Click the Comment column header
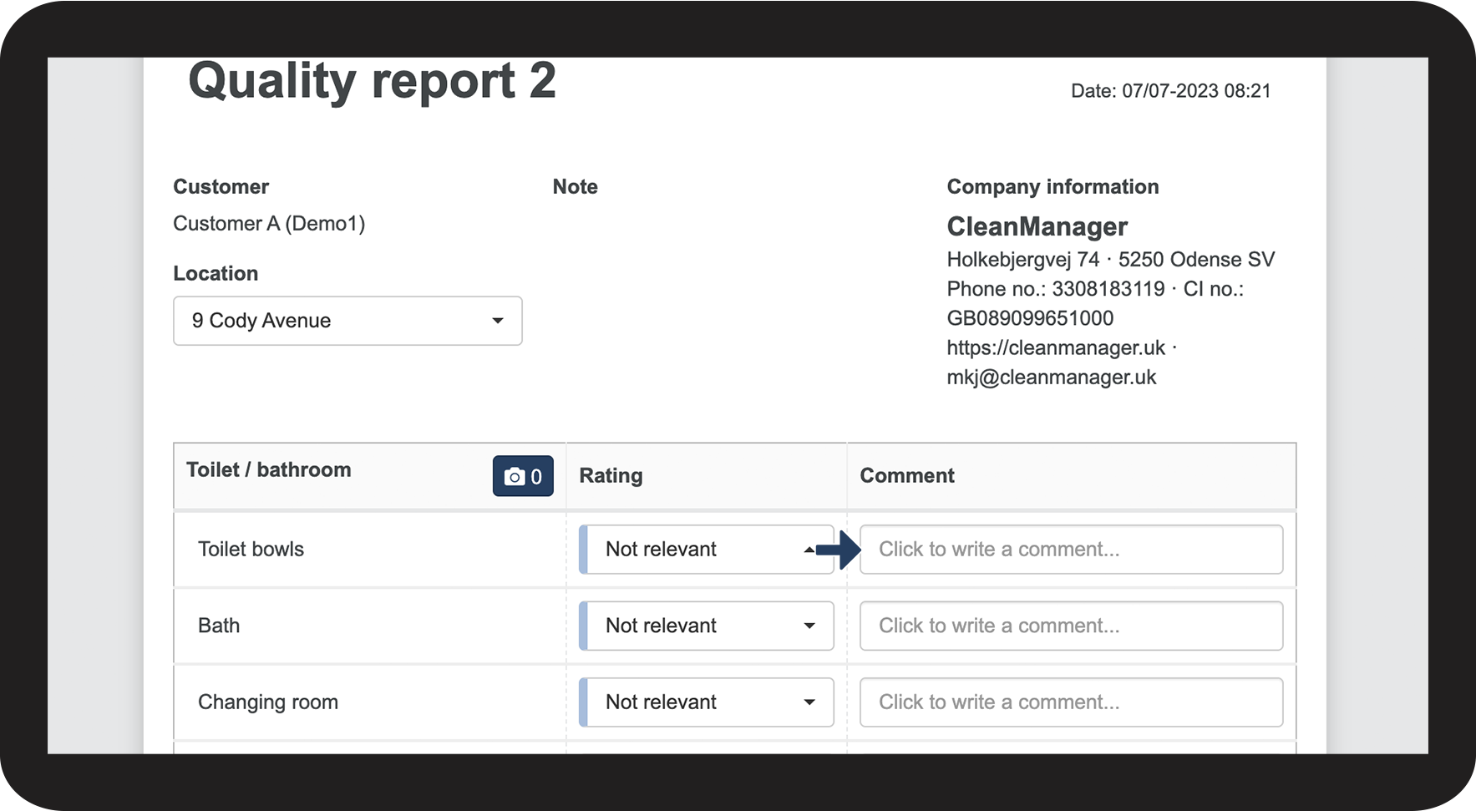 pyautogui.click(x=907, y=476)
